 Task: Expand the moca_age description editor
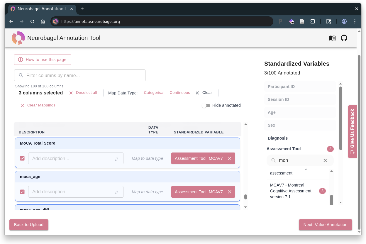(116, 192)
